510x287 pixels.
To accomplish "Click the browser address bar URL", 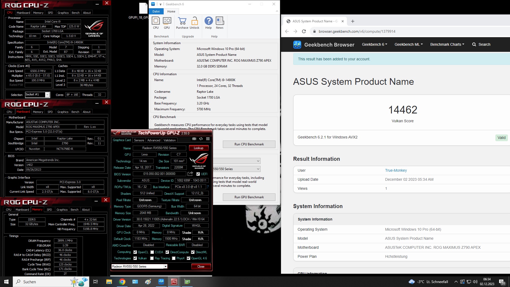I will [357, 31].
